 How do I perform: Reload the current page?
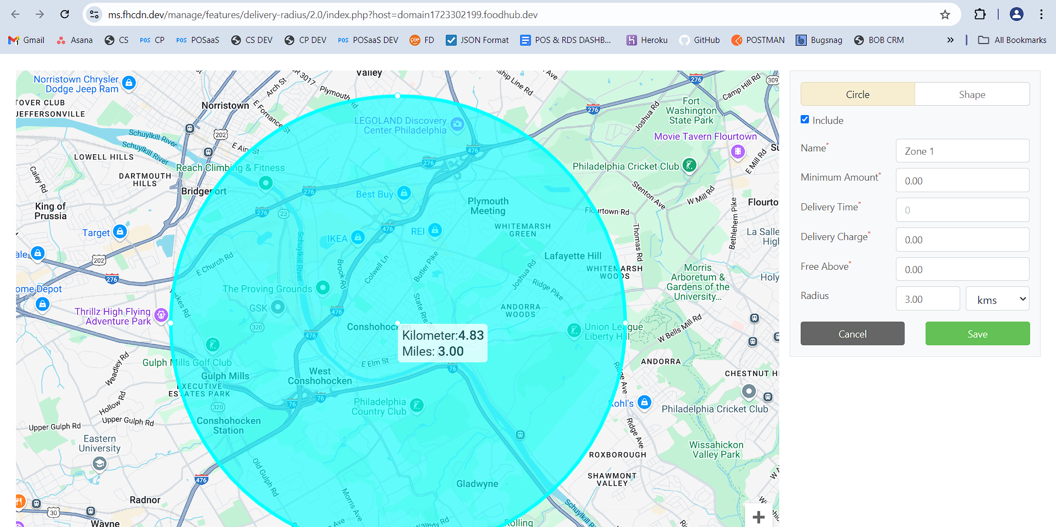click(x=65, y=14)
